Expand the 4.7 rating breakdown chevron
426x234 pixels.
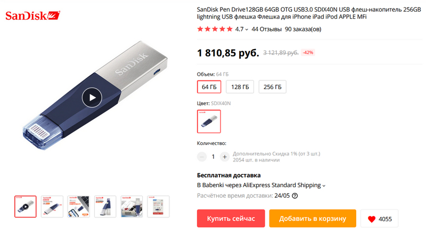click(x=247, y=29)
